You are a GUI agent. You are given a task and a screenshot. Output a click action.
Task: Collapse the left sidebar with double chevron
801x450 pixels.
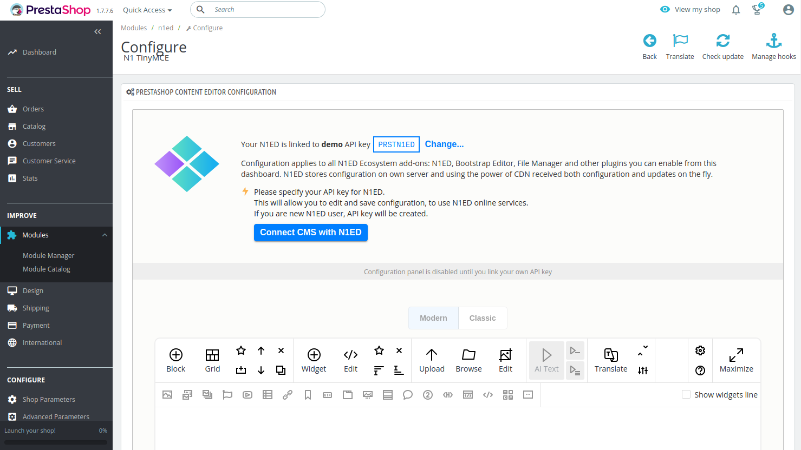pyautogui.click(x=97, y=32)
